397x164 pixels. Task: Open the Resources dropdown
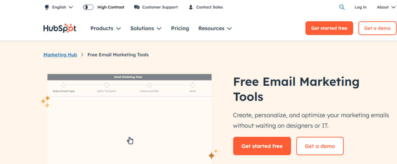pyautogui.click(x=215, y=28)
